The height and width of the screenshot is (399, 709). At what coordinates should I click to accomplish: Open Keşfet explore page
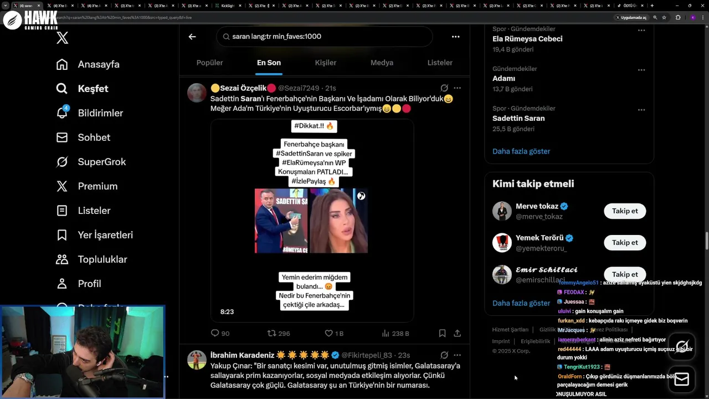click(x=82, y=89)
